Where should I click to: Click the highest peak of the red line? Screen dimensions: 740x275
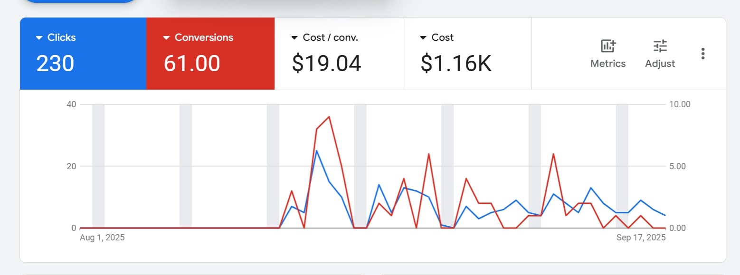(x=329, y=117)
